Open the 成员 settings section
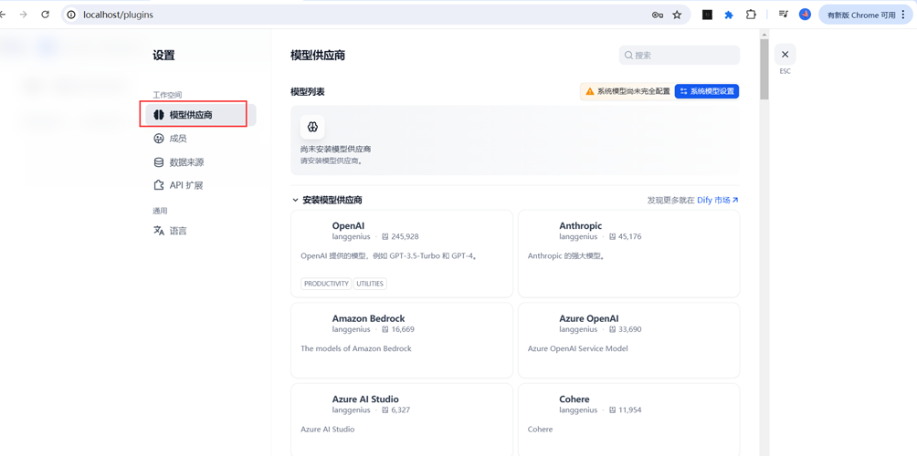 (x=178, y=139)
